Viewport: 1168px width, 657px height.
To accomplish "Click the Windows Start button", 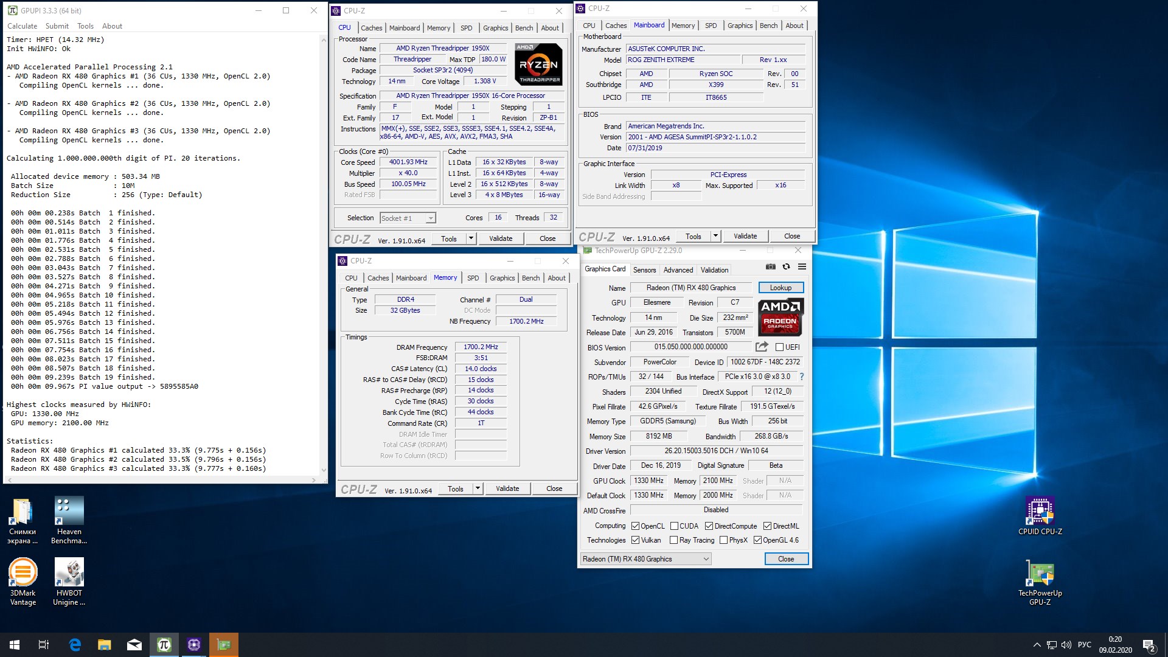I will tap(15, 645).
